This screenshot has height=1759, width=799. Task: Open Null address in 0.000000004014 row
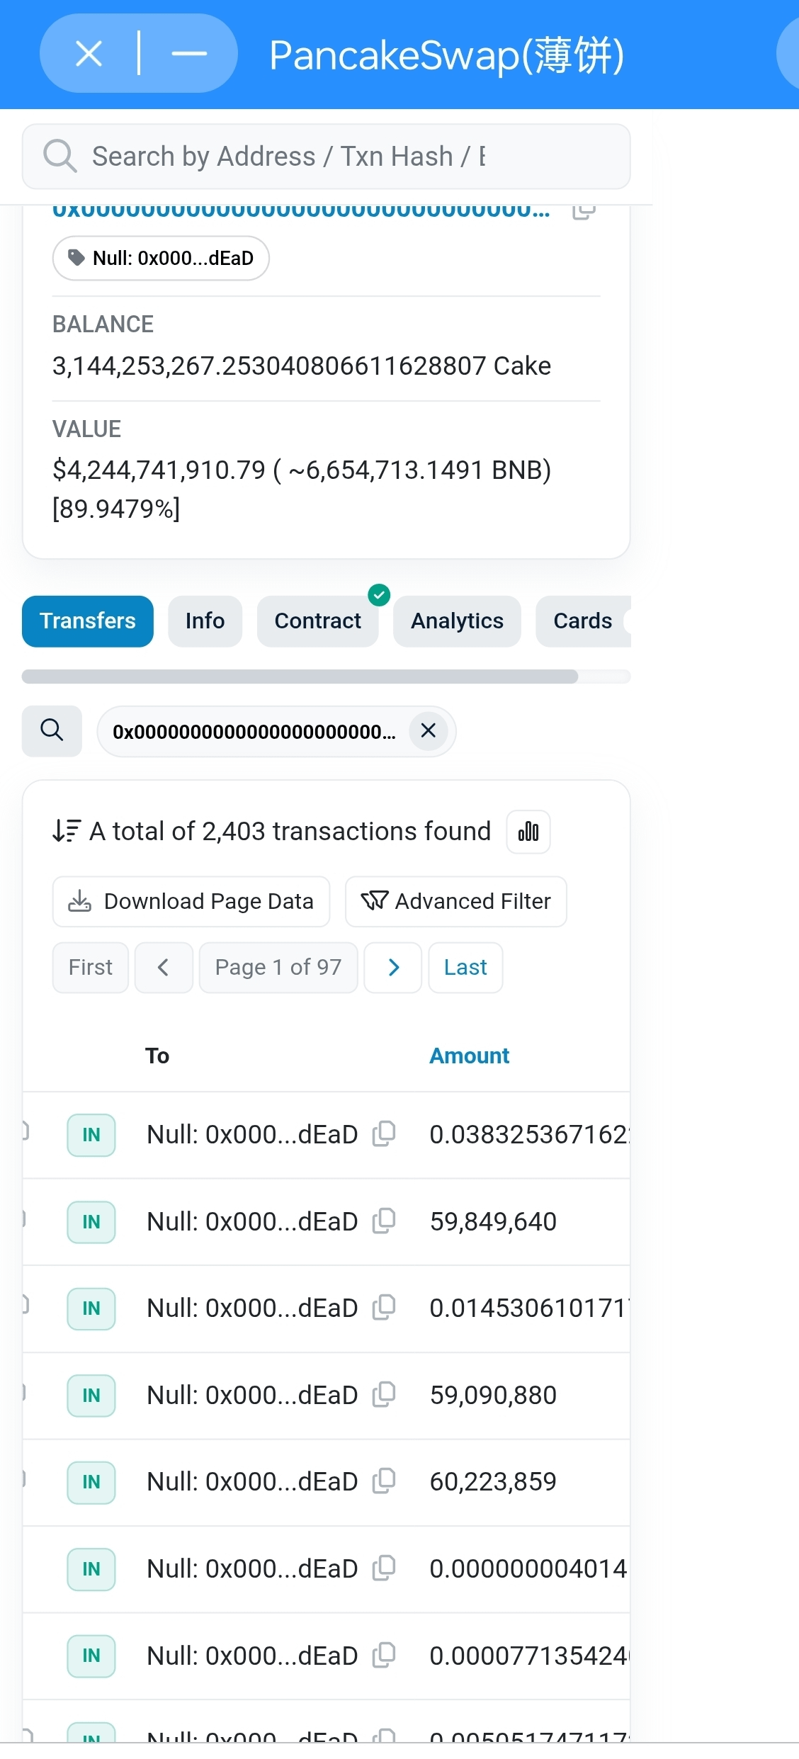[252, 1569]
